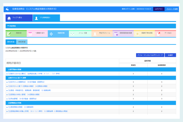Click the メール・伝言 envelope icon

(x=72, y=34)
